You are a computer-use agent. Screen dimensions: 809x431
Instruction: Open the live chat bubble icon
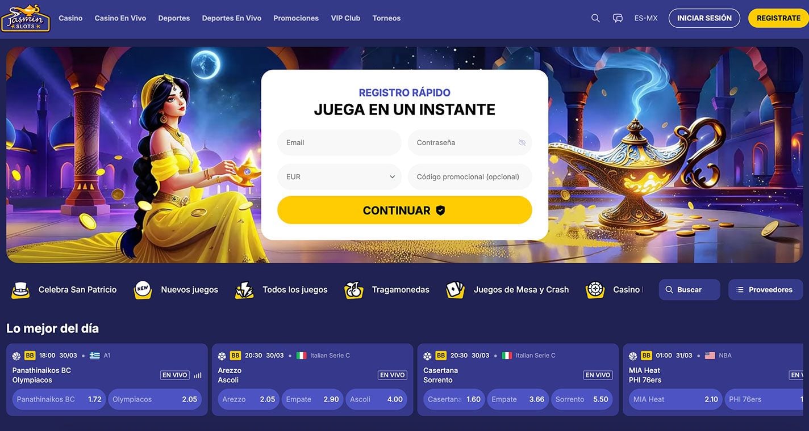coord(618,18)
